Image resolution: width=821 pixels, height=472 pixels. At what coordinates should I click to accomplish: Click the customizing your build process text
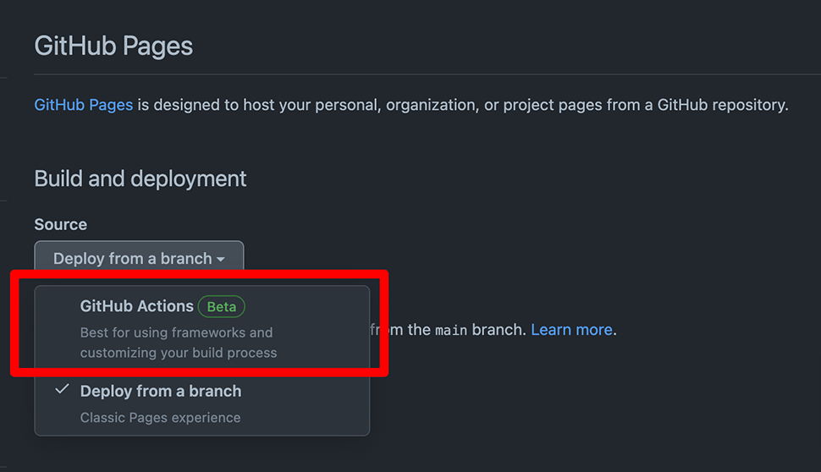[x=179, y=353]
